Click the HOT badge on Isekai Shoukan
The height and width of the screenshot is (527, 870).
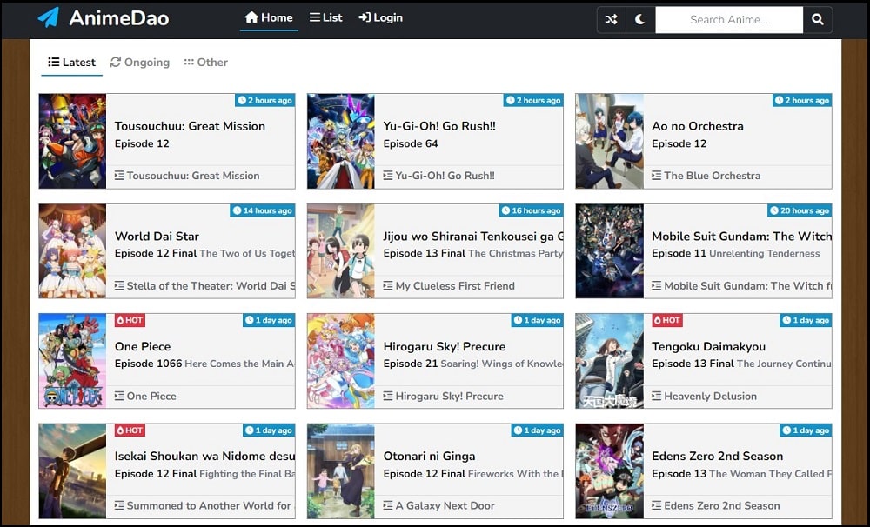click(130, 430)
